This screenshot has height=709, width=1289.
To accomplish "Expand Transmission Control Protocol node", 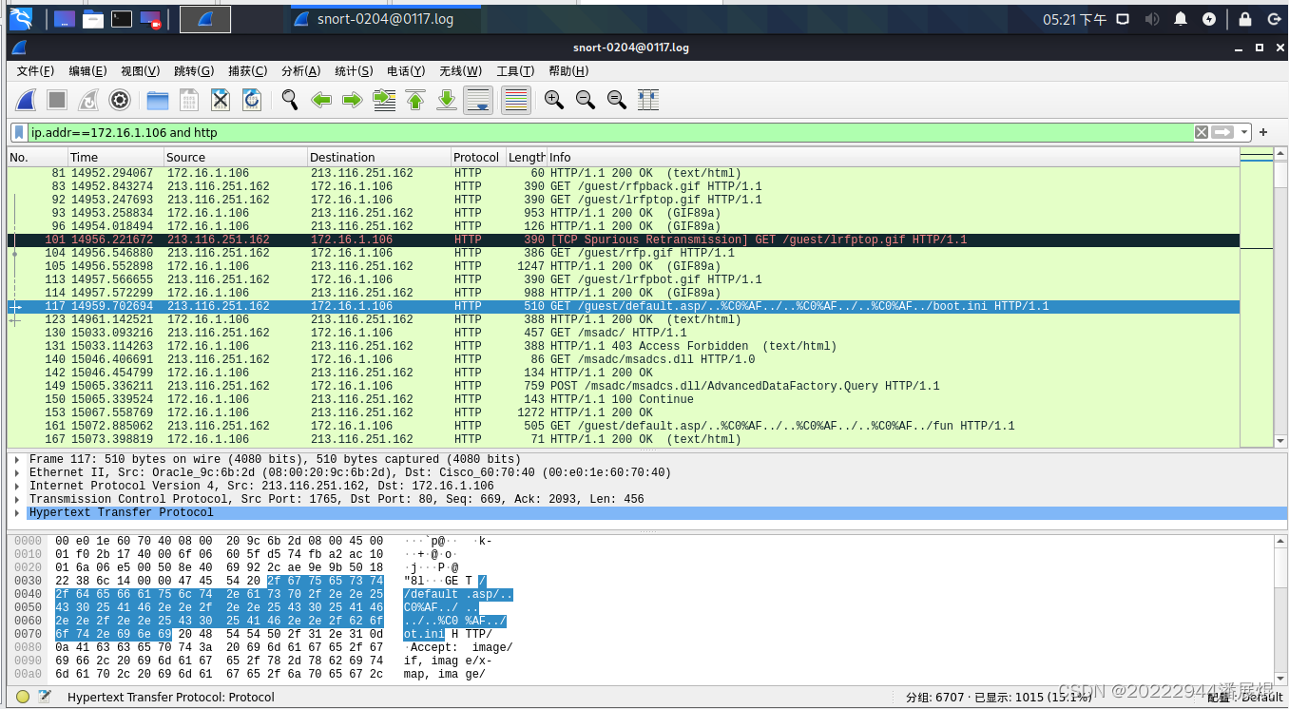I will pyautogui.click(x=18, y=499).
